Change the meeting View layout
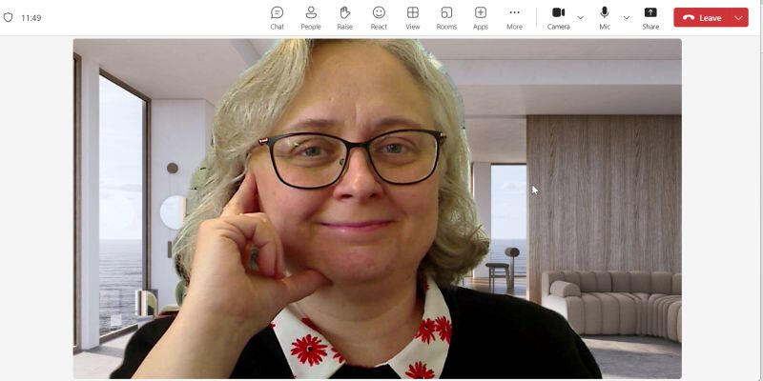 pyautogui.click(x=413, y=18)
